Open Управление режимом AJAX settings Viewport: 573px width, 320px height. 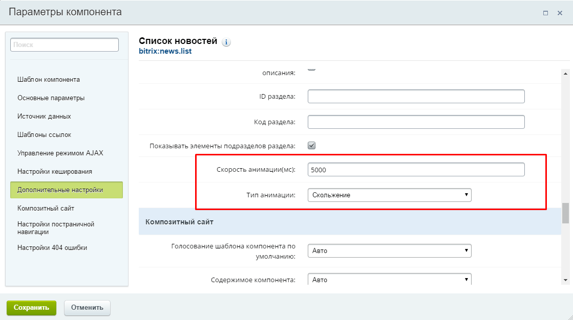(x=60, y=153)
